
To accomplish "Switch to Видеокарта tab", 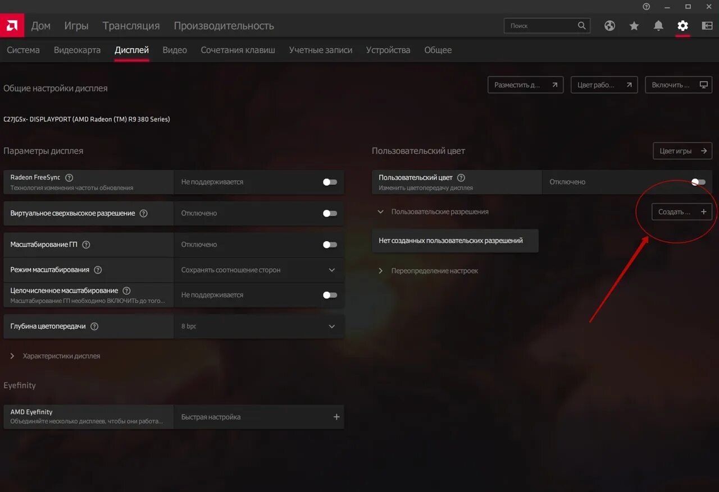I will [77, 50].
